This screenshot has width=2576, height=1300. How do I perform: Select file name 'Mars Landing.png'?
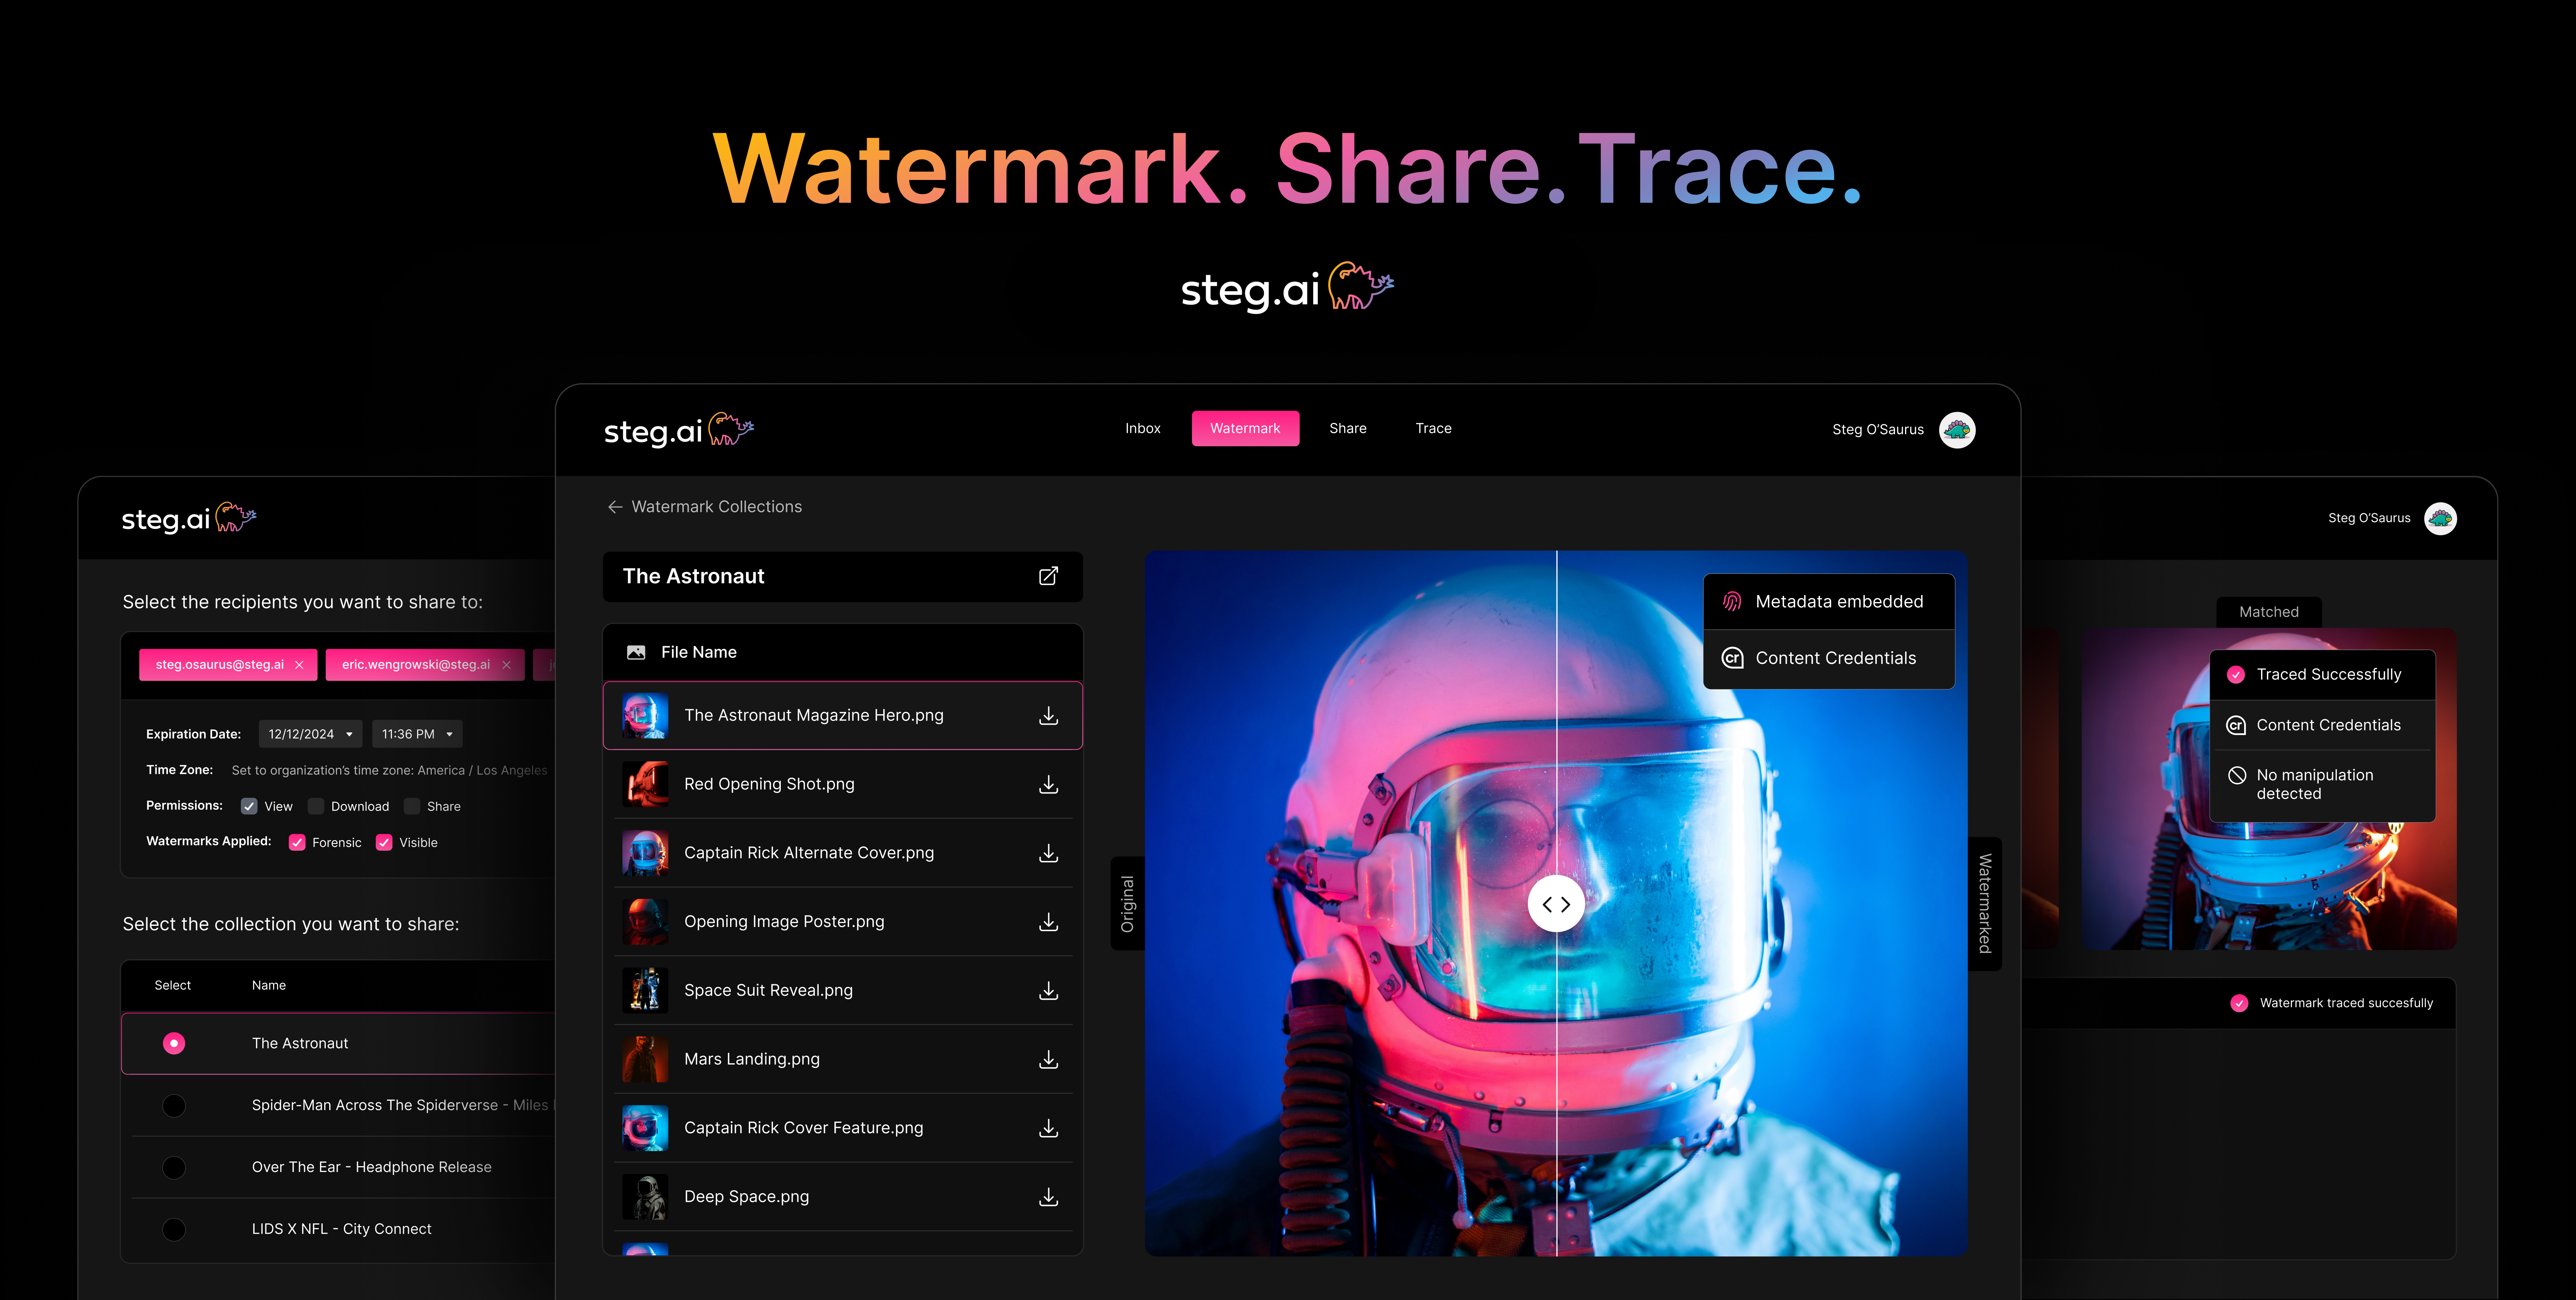(x=752, y=1059)
